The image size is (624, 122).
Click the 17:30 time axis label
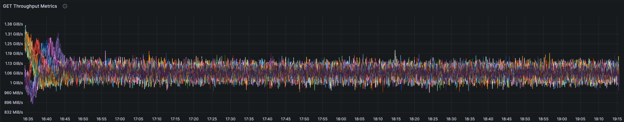tap(231, 119)
